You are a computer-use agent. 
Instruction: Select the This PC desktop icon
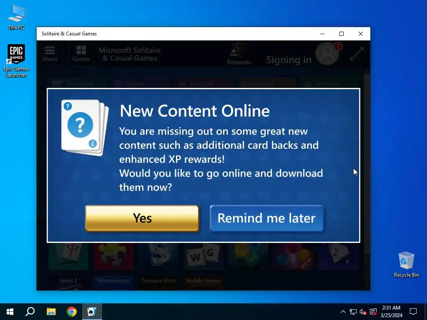[x=16, y=17]
